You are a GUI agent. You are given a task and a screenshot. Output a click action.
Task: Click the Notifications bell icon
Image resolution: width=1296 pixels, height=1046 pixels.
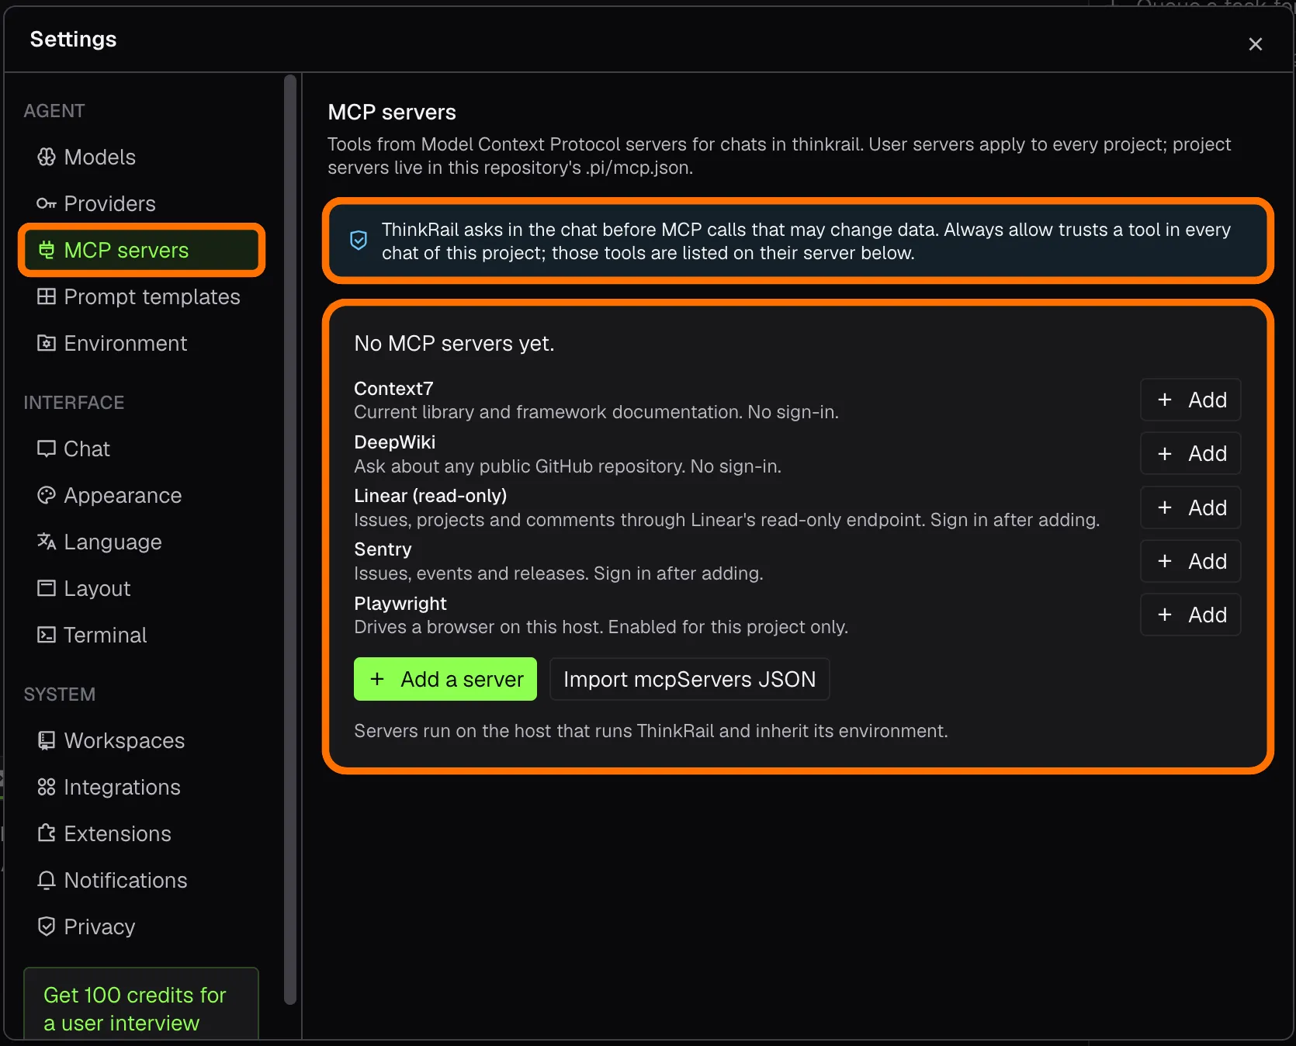click(47, 880)
